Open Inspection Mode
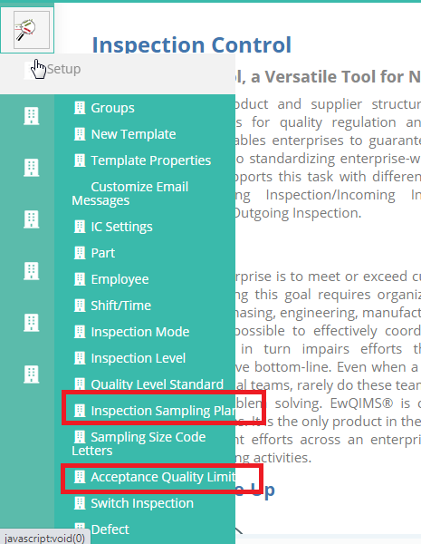 pyautogui.click(x=140, y=332)
